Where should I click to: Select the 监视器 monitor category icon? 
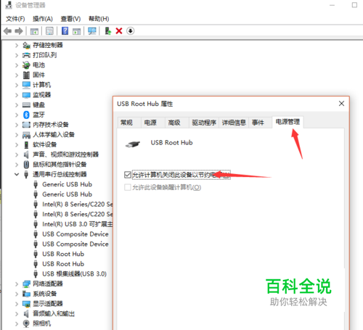26,95
